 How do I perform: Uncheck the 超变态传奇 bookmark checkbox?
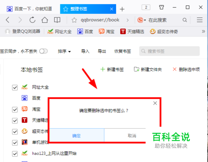tap(15, 132)
